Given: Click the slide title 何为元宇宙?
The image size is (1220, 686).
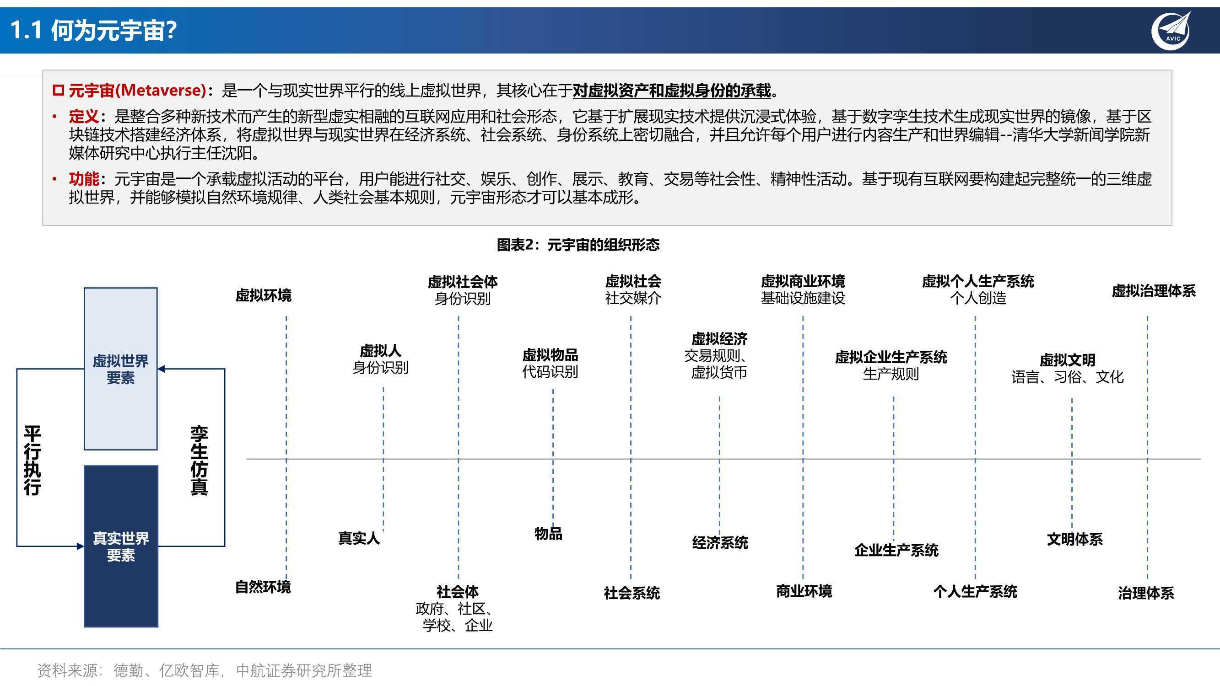Looking at the screenshot, I should (113, 30).
